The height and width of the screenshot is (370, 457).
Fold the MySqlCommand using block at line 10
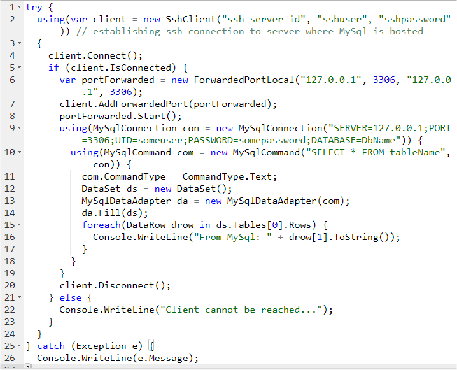point(20,152)
